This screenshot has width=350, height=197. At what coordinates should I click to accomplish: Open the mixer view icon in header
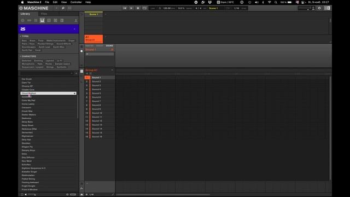pyautogui.click(x=69, y=8)
